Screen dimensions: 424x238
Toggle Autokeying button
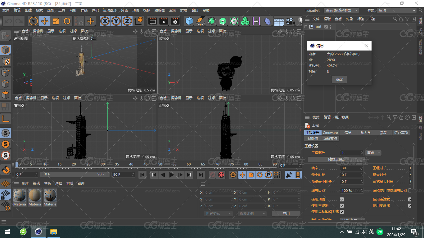[221, 175]
